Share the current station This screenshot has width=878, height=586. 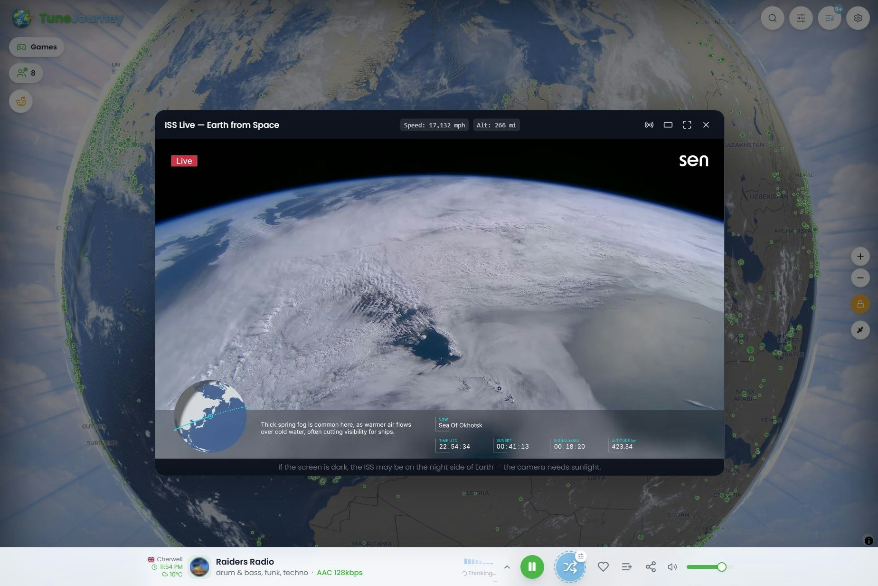point(651,567)
